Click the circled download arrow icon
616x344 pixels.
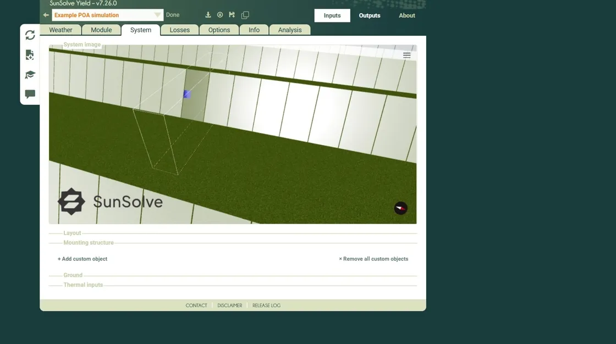tap(220, 15)
